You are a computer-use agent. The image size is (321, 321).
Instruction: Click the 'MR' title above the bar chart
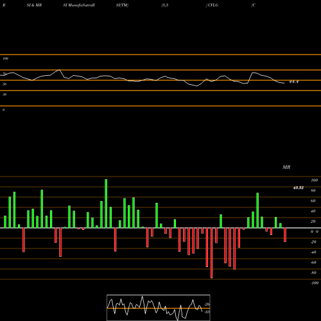point(286,167)
